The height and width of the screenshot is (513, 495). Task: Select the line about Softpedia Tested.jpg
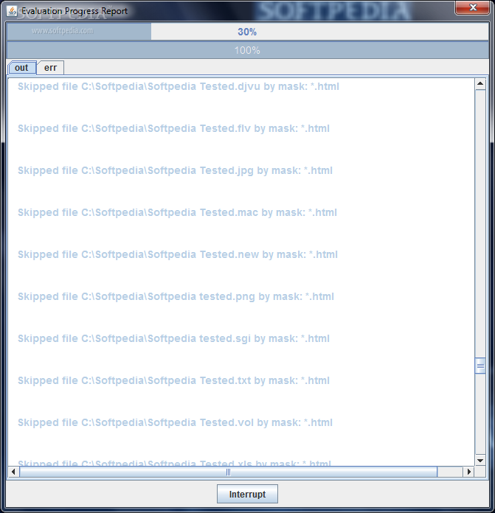click(x=175, y=171)
